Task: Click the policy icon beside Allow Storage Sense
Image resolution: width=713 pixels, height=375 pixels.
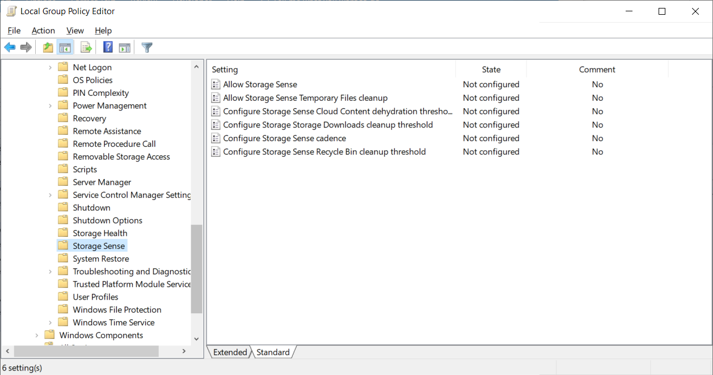Action: [x=216, y=84]
